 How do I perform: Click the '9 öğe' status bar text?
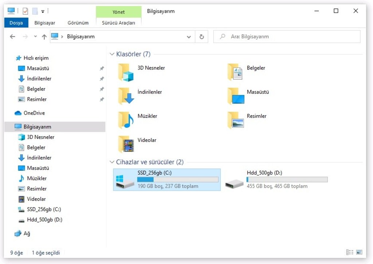pyautogui.click(x=17, y=253)
